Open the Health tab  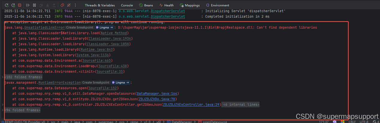[166, 5]
